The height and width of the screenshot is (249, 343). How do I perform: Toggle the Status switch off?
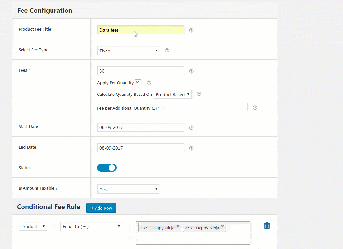coord(107,168)
